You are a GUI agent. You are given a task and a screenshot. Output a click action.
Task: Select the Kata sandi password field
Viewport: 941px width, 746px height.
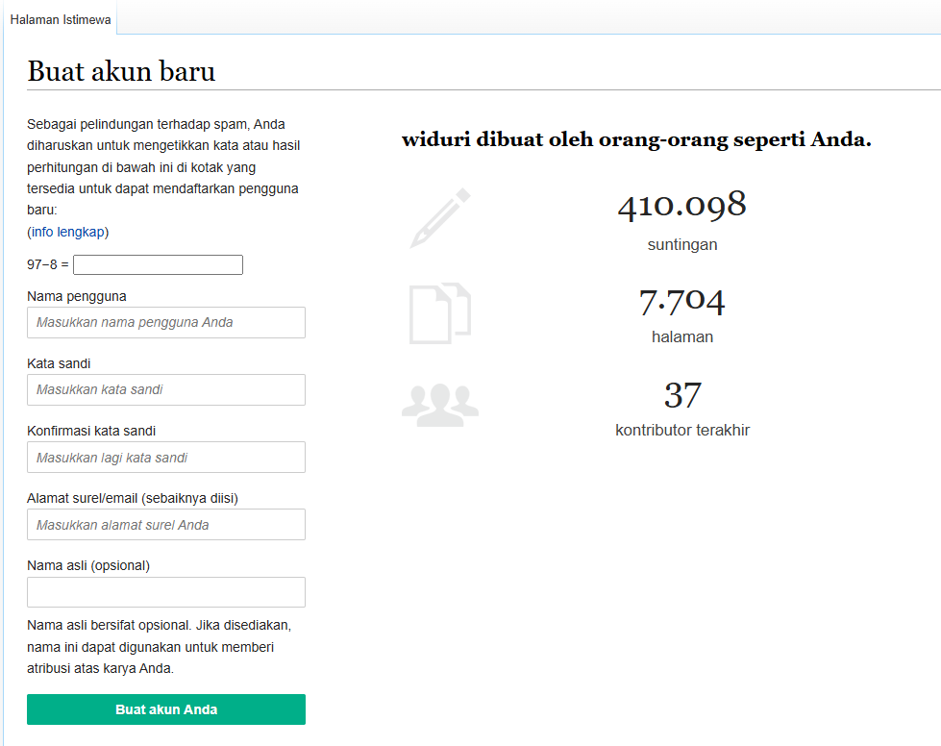pyautogui.click(x=166, y=389)
